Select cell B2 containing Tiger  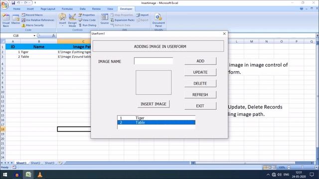[x=39, y=52]
